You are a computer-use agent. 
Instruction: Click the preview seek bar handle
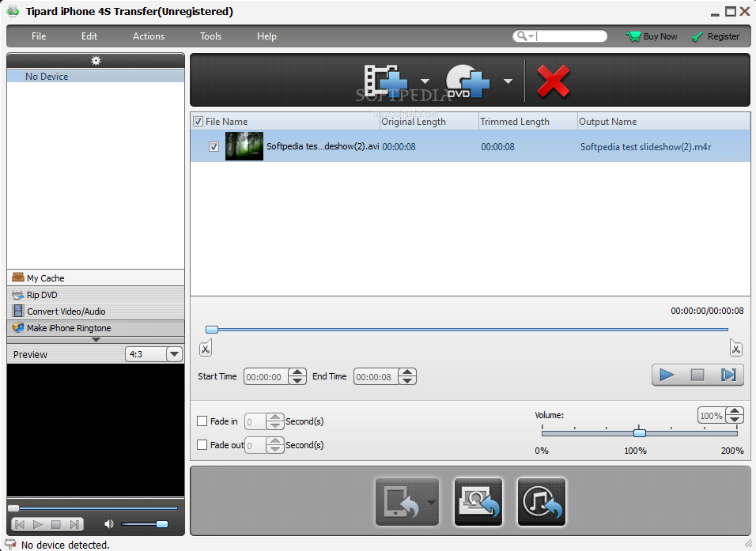[x=13, y=508]
